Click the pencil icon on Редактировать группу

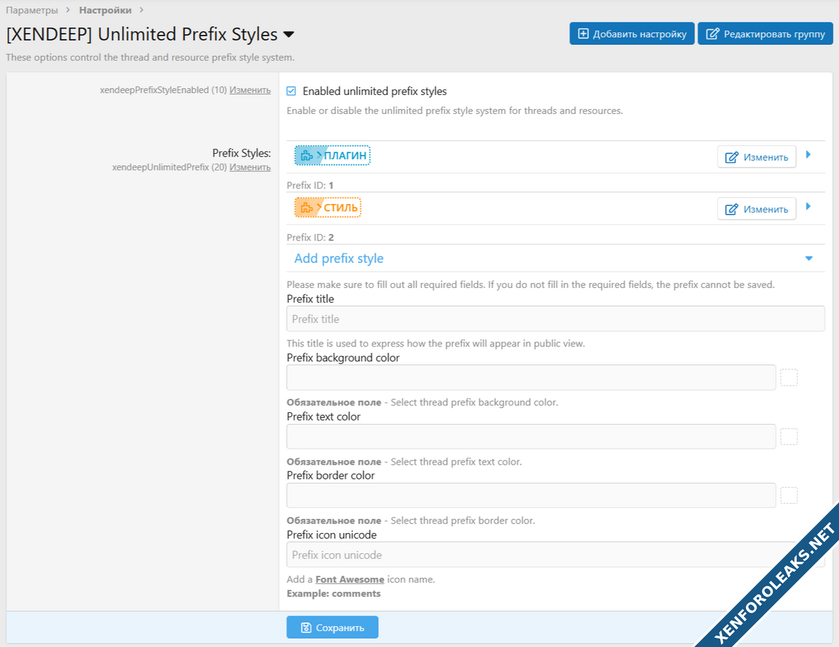(x=712, y=34)
